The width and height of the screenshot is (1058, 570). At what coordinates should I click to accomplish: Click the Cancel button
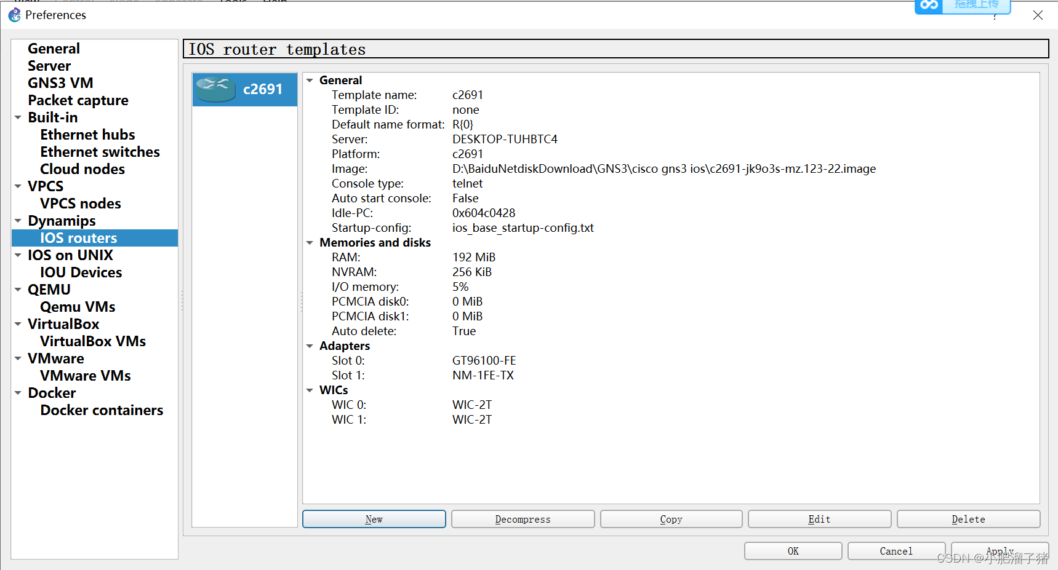coord(896,551)
